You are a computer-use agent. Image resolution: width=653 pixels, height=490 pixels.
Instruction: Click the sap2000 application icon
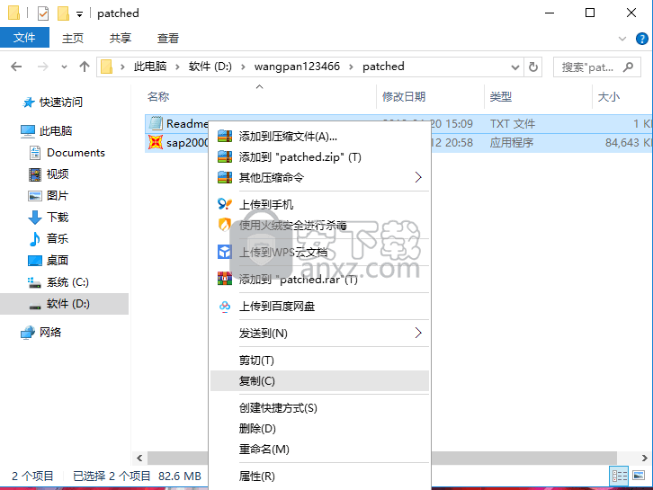pyautogui.click(x=156, y=142)
